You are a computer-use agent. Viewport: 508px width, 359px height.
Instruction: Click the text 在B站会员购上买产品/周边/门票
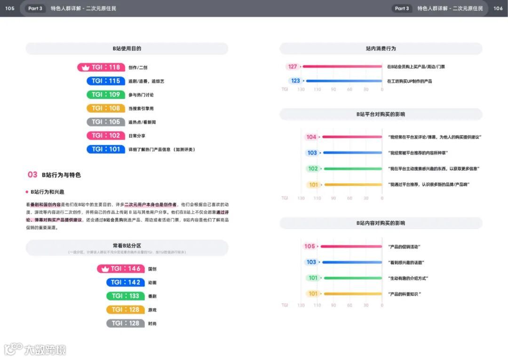point(416,67)
